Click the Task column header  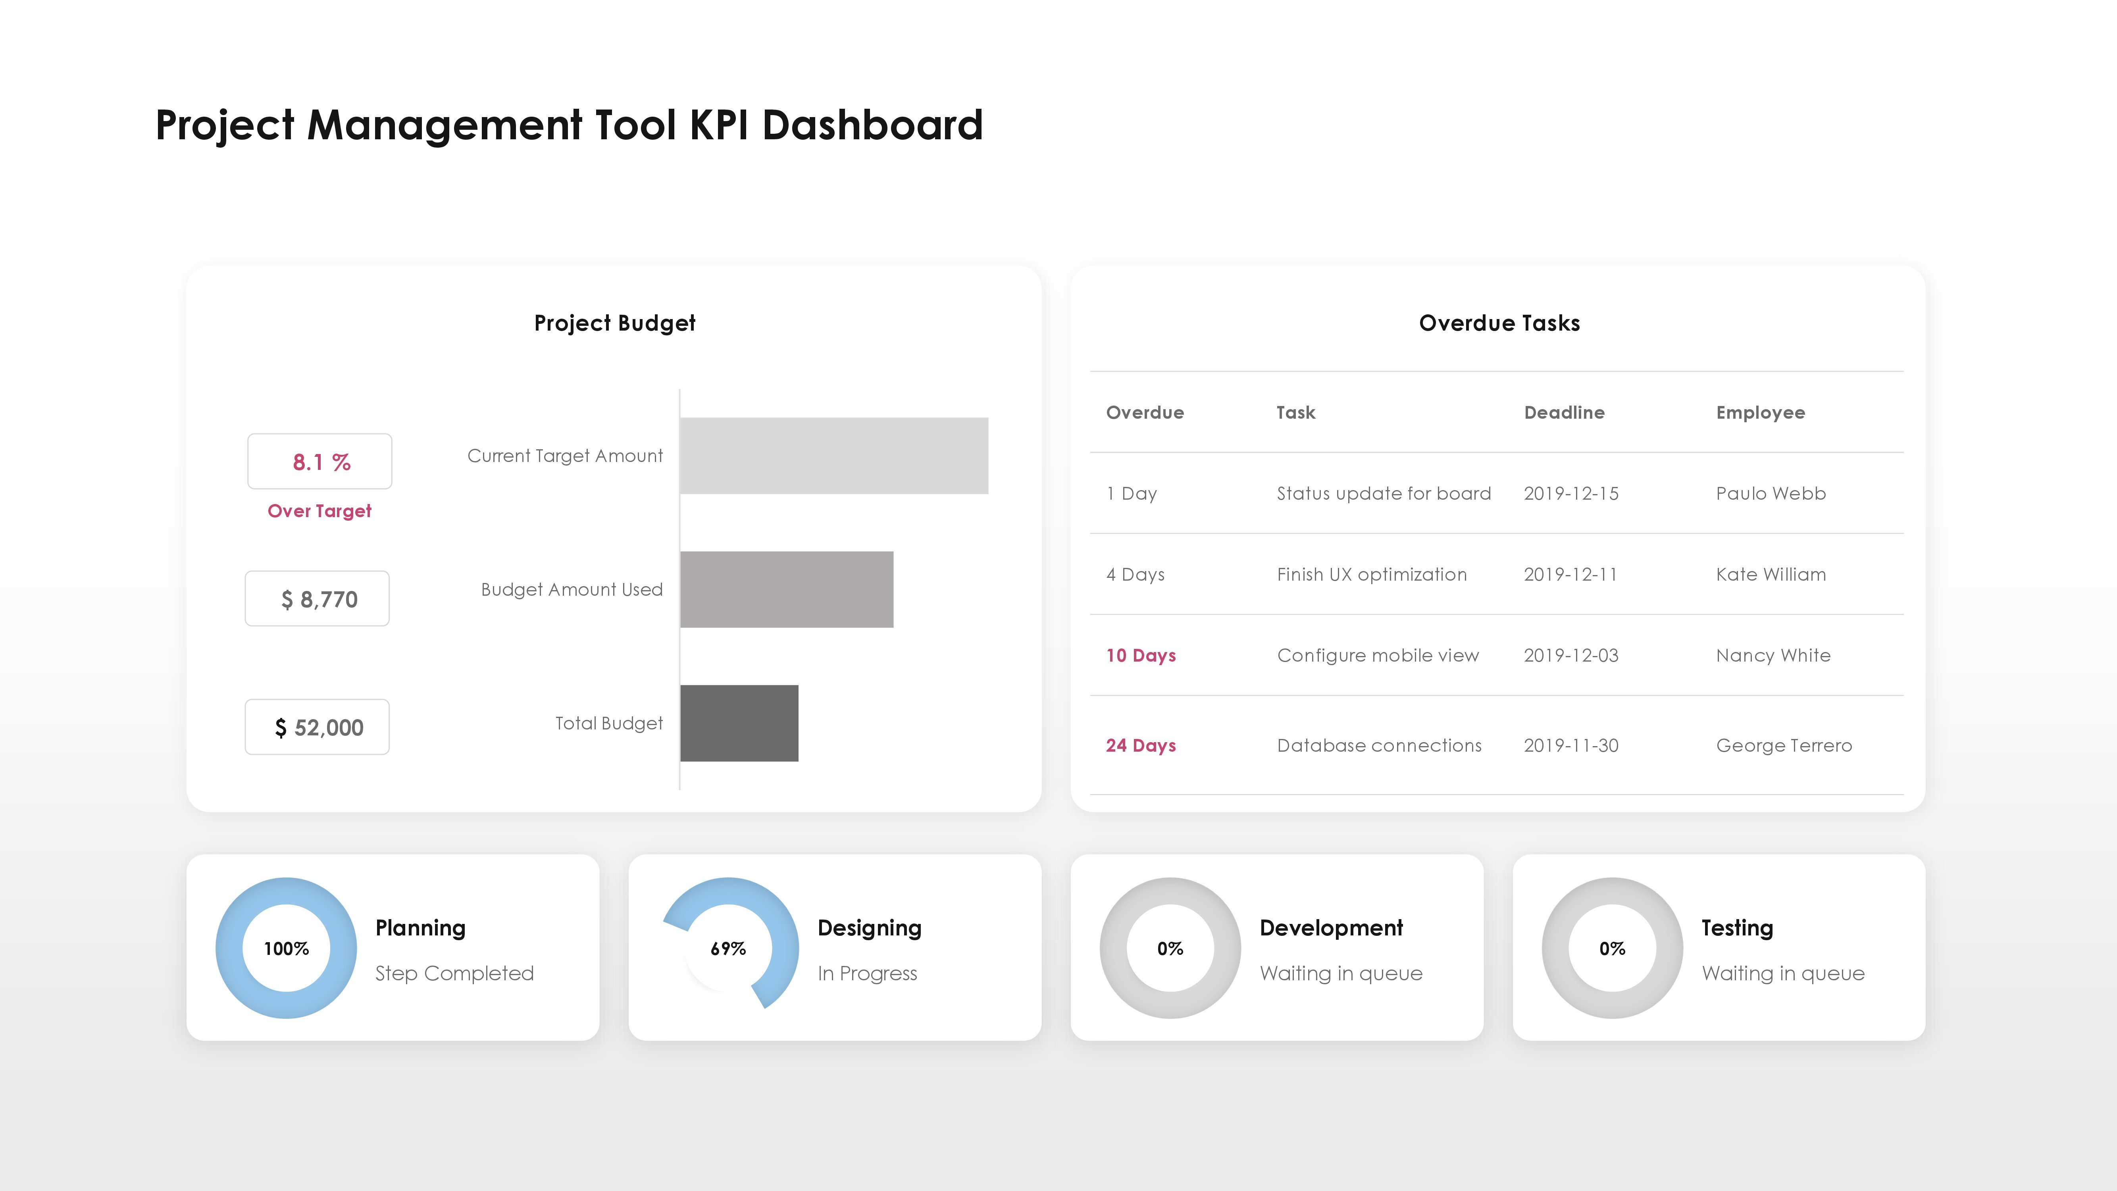point(1295,413)
